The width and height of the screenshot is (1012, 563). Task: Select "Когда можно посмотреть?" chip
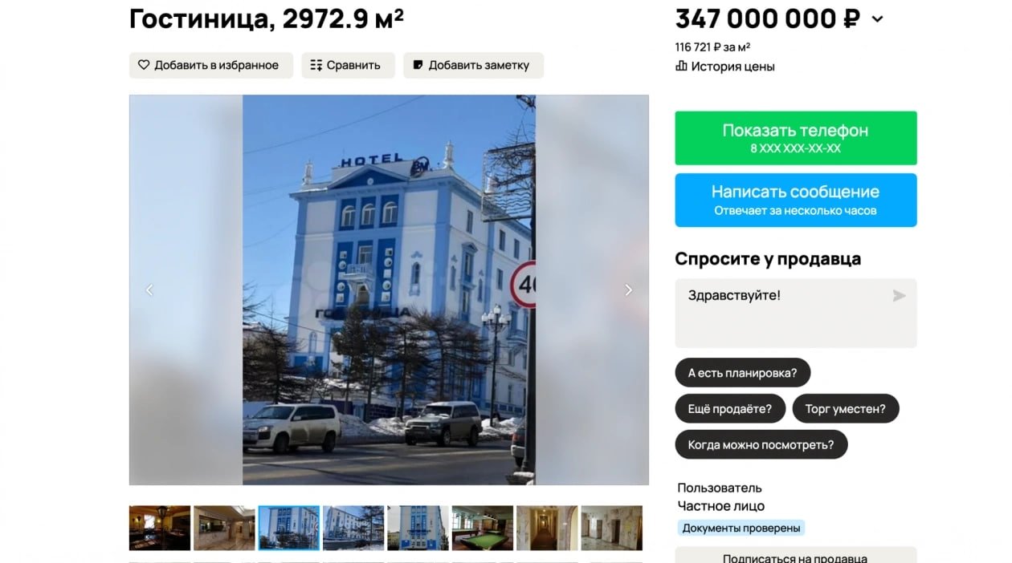pos(761,444)
